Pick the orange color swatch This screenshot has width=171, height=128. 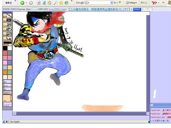5,72
